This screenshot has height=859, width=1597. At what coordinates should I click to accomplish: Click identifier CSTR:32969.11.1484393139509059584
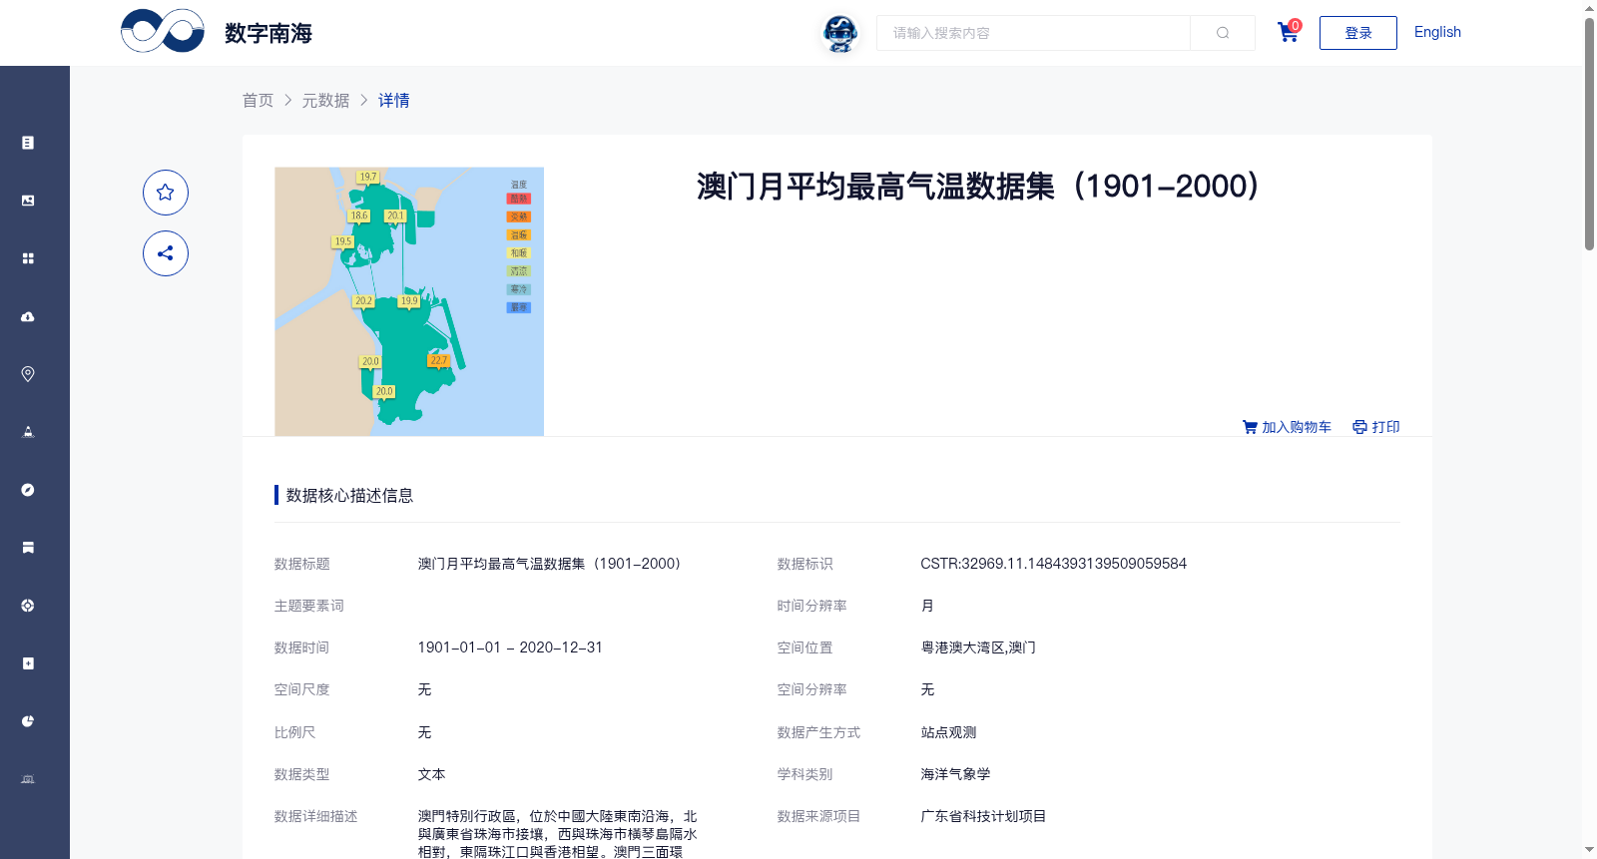1053,564
